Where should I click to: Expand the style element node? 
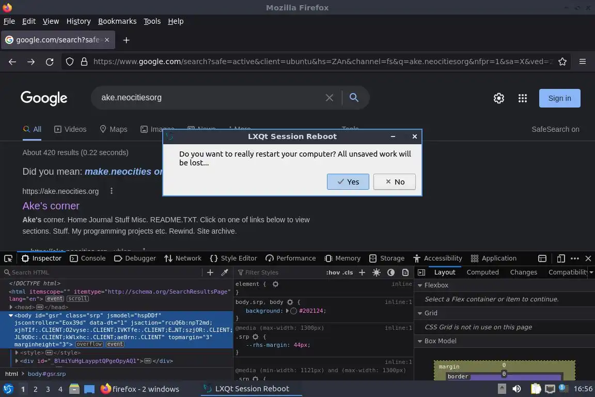pos(17,353)
